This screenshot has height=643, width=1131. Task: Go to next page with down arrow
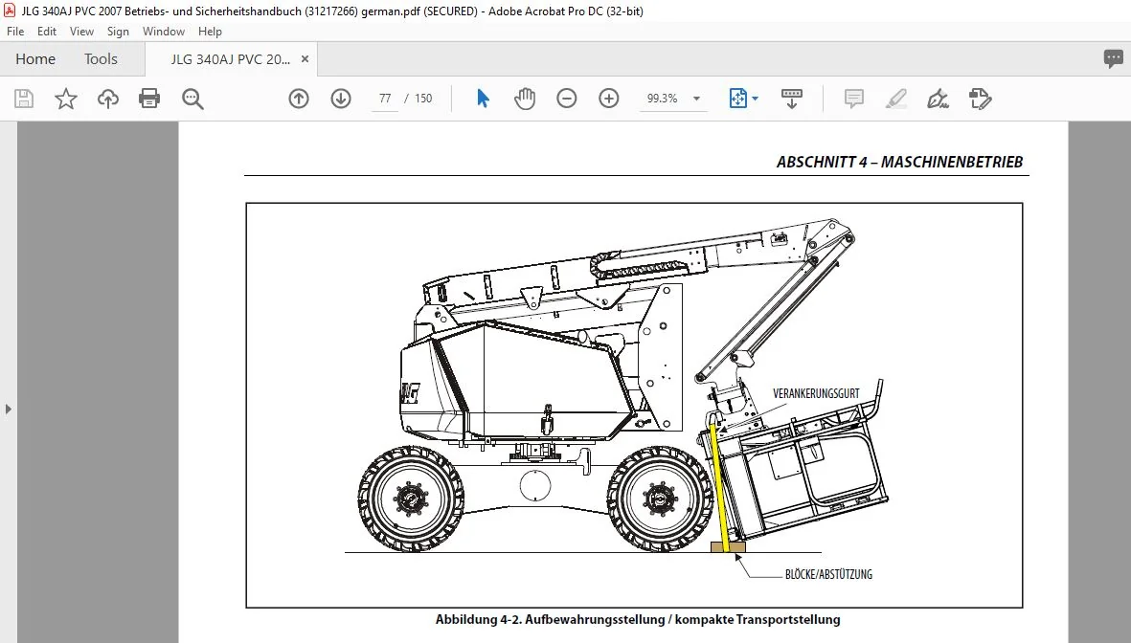tap(341, 99)
